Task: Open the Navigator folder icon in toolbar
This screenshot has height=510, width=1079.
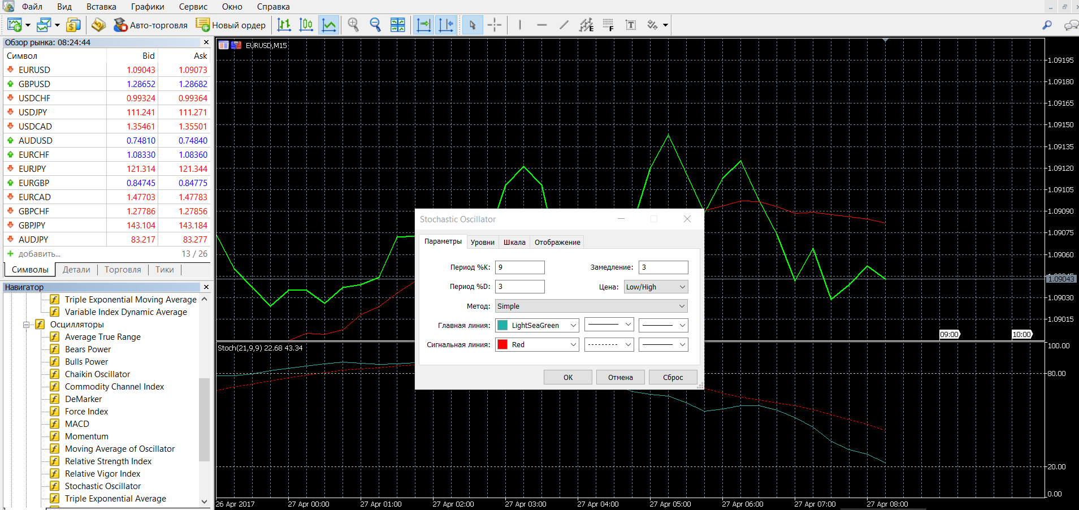Action: pyautogui.click(x=99, y=25)
